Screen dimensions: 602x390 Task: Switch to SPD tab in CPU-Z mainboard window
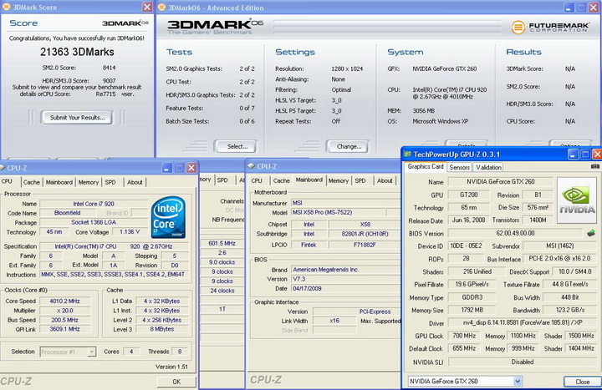360,180
